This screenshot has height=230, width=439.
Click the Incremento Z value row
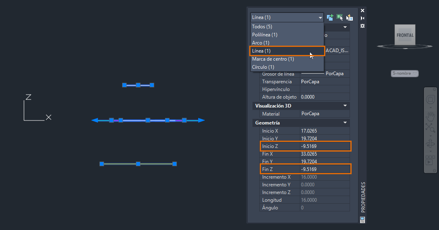pos(325,192)
